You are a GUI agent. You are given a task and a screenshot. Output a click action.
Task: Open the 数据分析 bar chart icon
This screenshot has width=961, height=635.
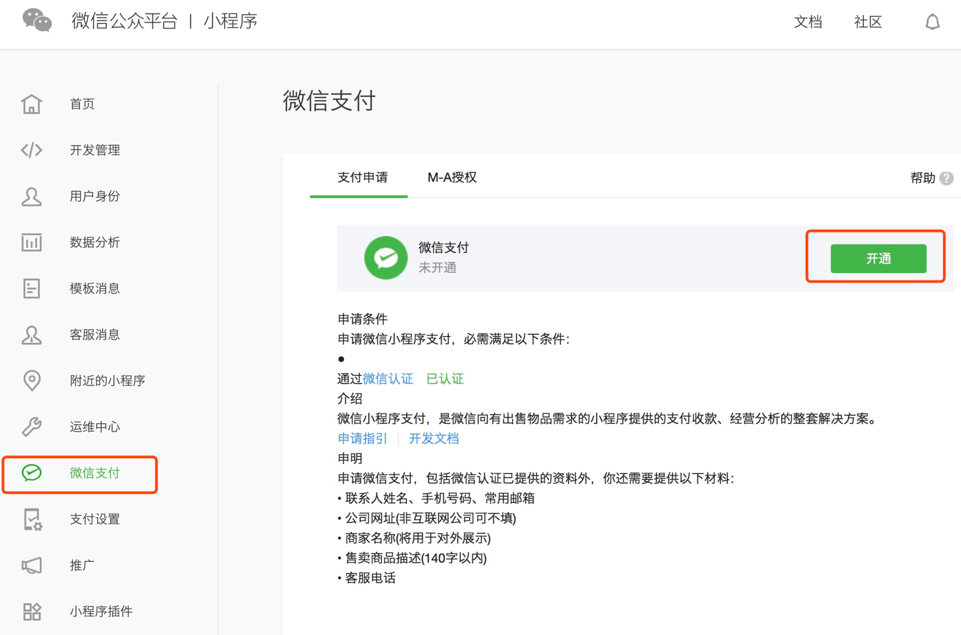(31, 242)
